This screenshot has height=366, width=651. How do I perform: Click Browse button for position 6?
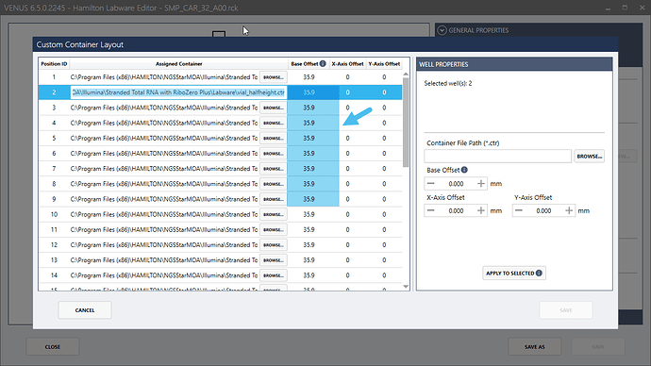274,154
